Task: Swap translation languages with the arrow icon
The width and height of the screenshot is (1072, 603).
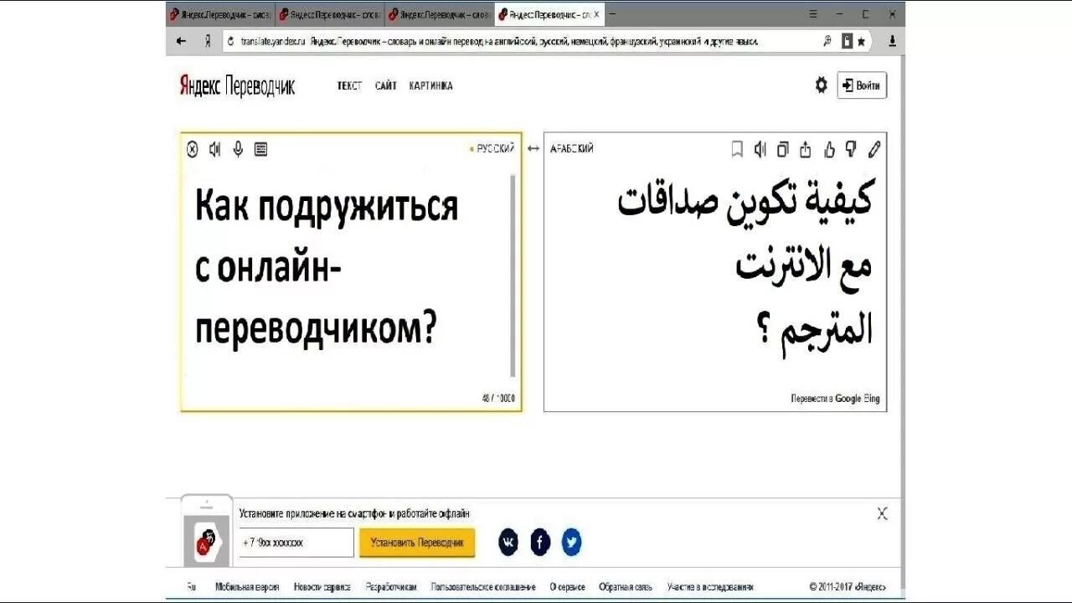Action: (533, 148)
